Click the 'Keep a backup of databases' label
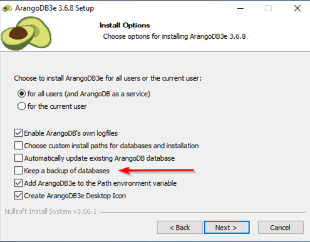The width and height of the screenshot is (310, 242). [67, 171]
